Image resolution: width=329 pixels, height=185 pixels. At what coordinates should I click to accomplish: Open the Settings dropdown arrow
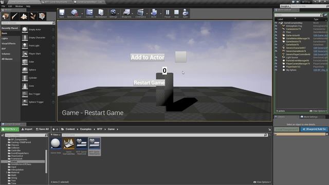tap(118, 14)
